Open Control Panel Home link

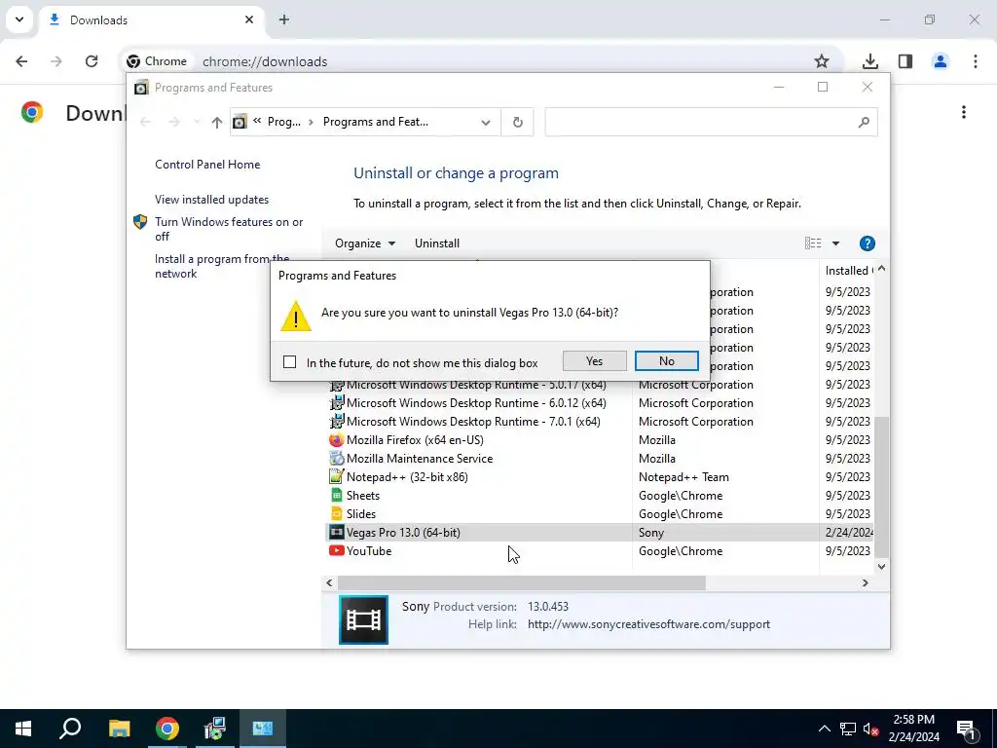pyautogui.click(x=207, y=164)
